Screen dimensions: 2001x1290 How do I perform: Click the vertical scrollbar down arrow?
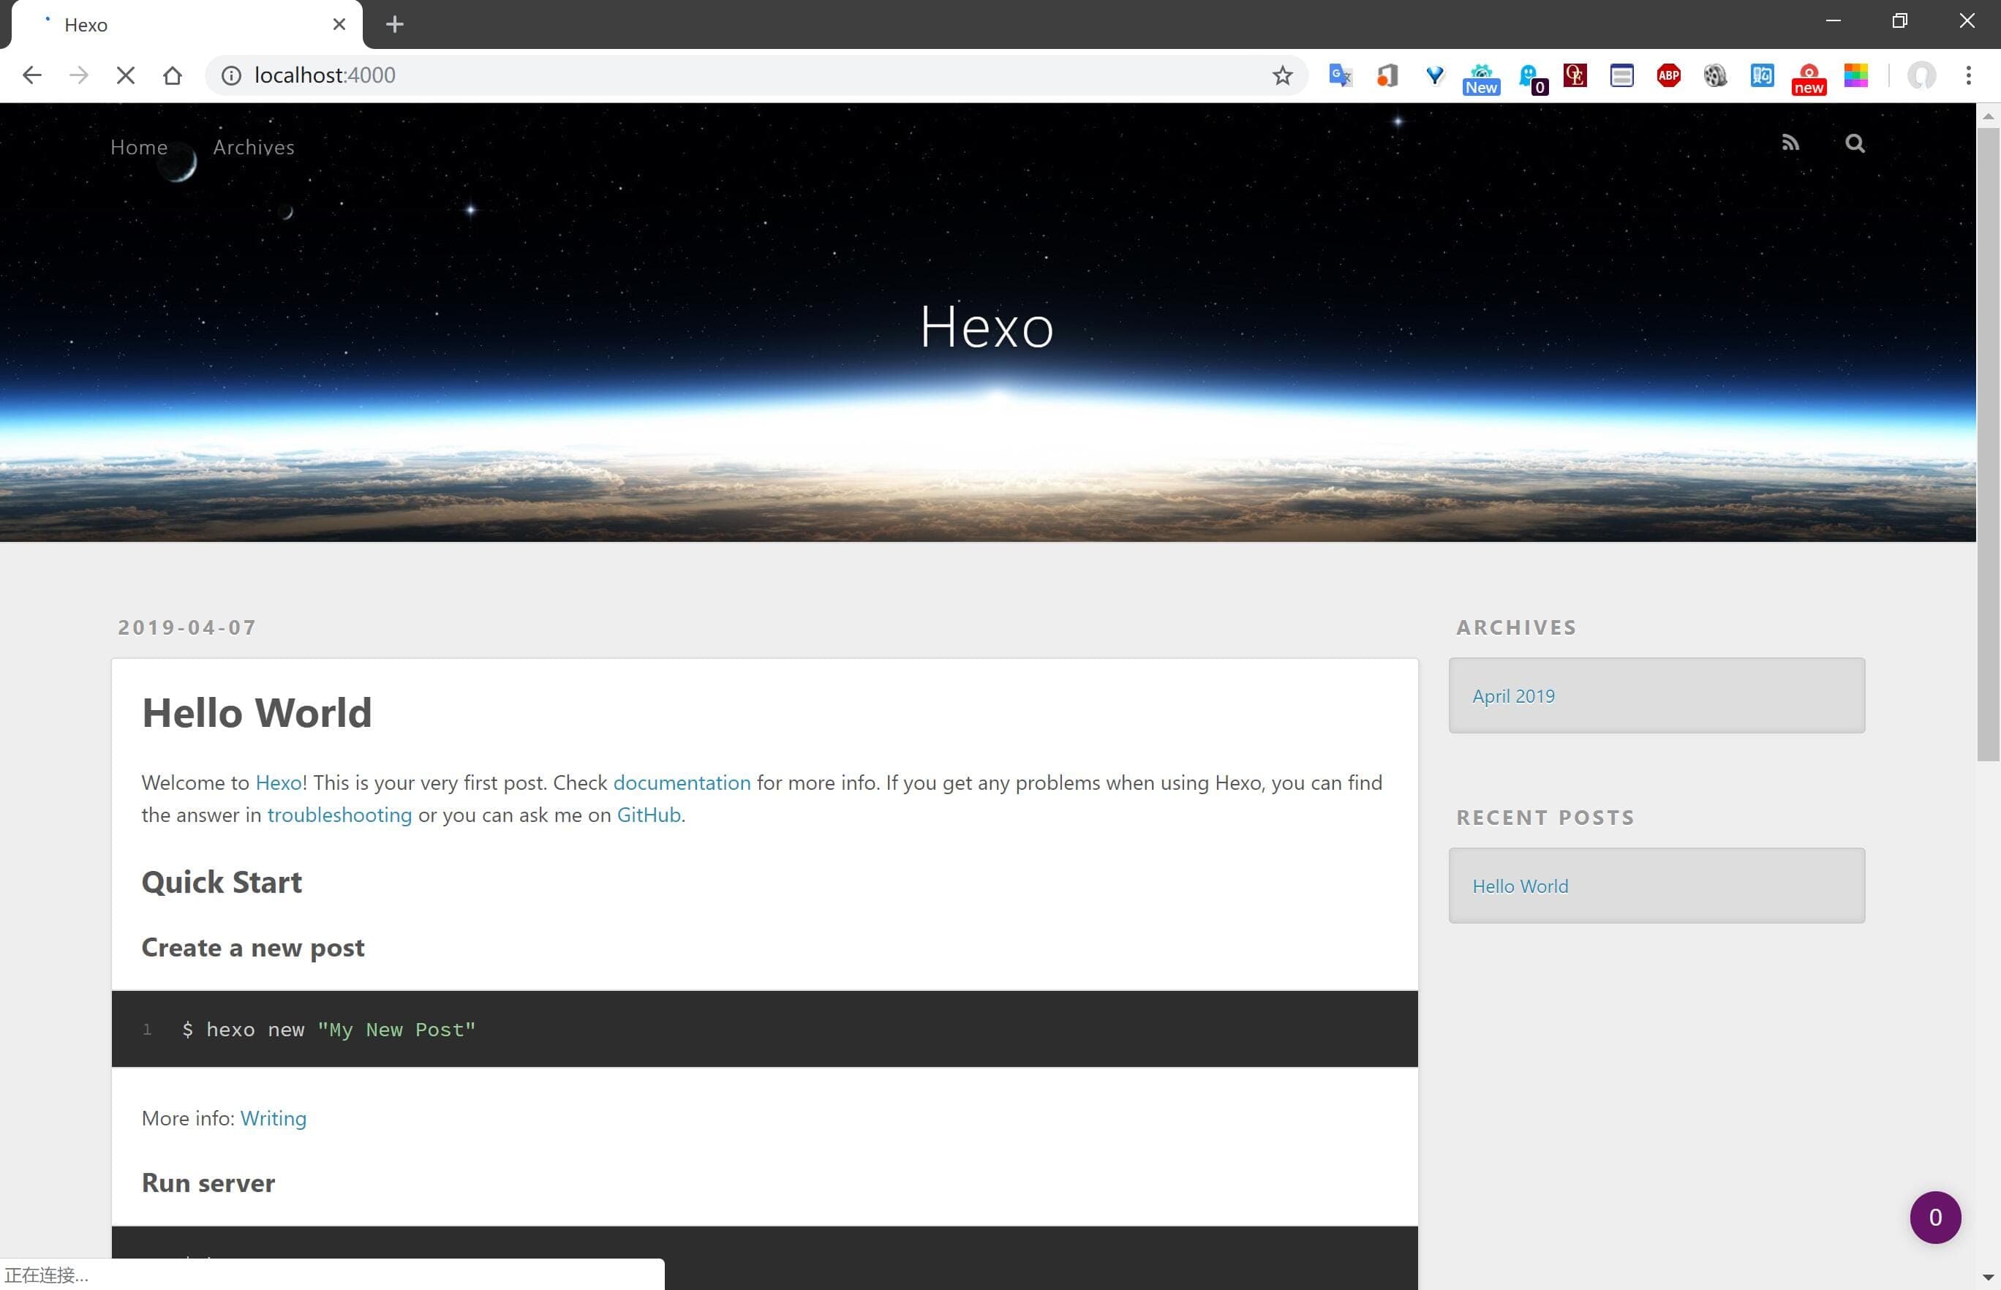(x=1989, y=1278)
